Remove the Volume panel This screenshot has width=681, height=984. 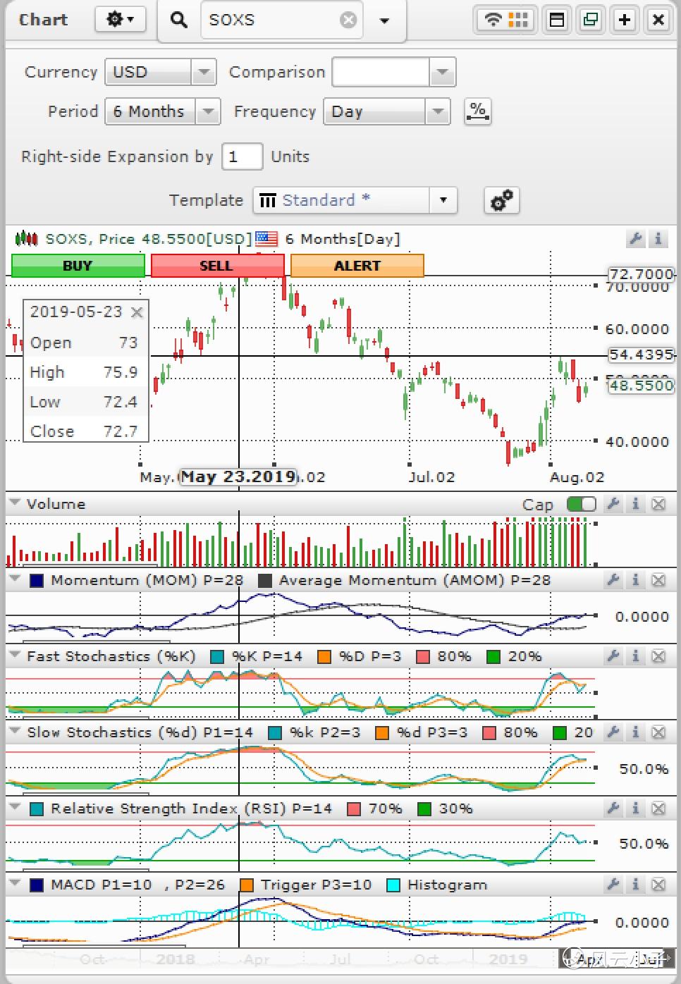point(658,503)
